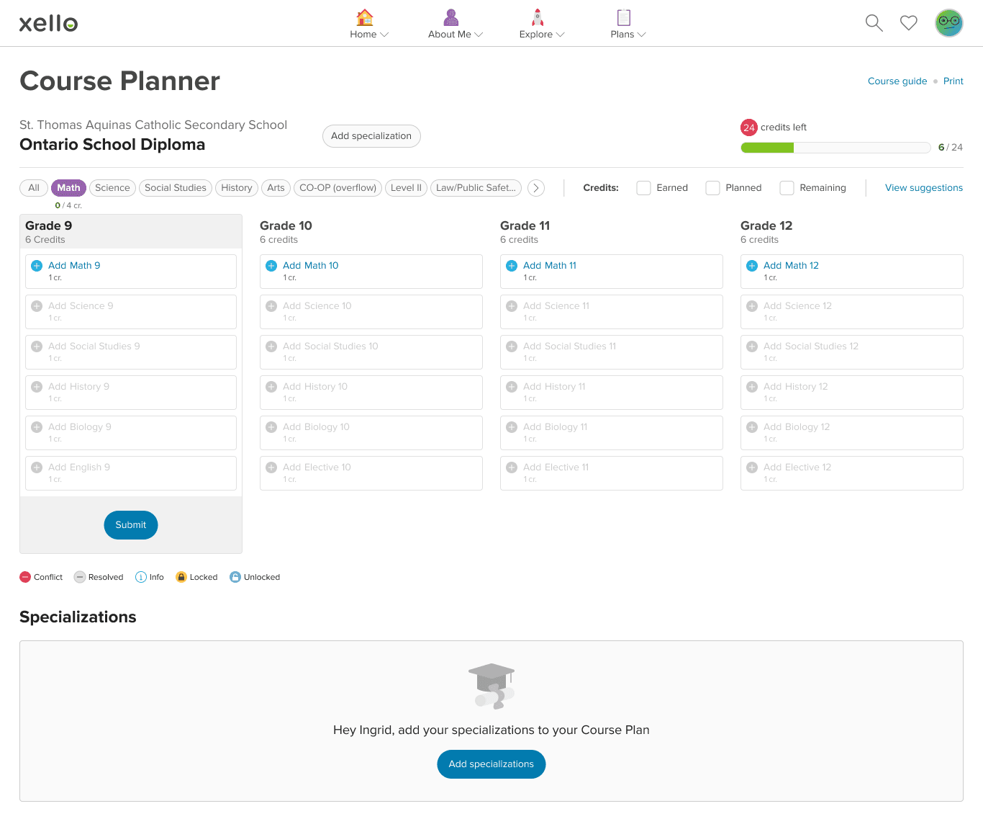The image size is (983, 819).
Task: Click the graduation cap illustration
Action: 491,686
